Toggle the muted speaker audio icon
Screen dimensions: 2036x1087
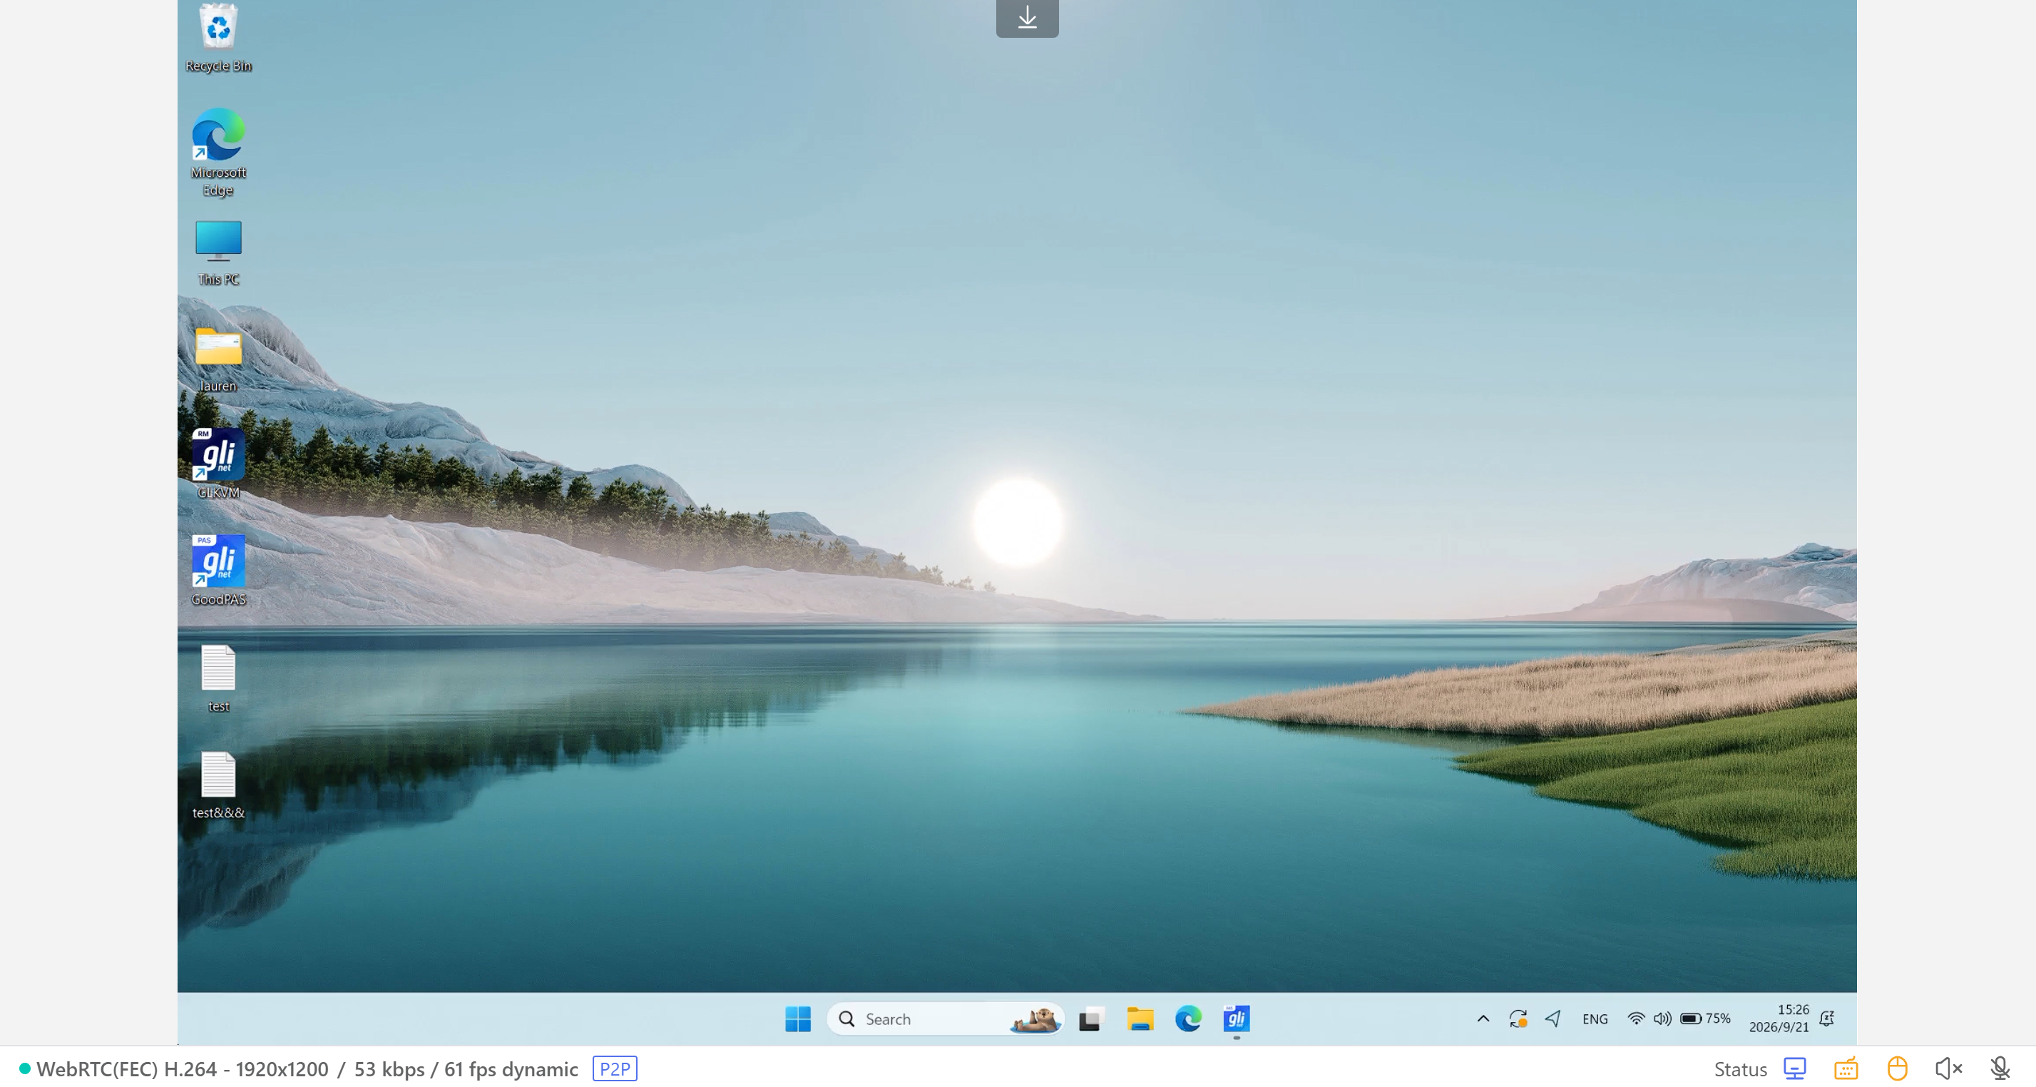[1948, 1068]
